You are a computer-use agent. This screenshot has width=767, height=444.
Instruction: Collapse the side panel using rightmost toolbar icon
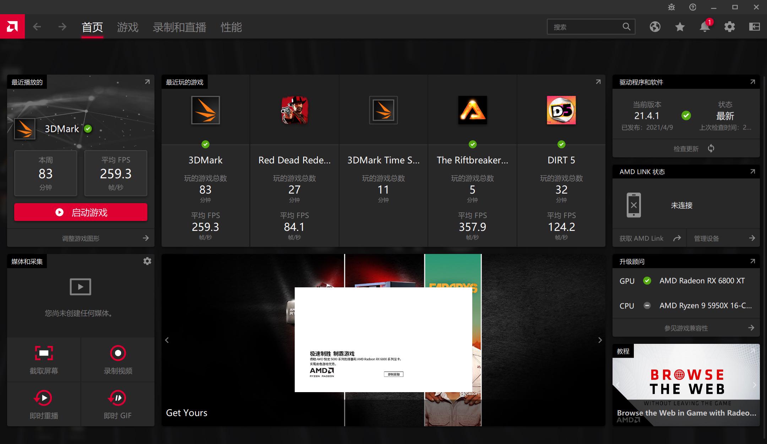tap(754, 27)
